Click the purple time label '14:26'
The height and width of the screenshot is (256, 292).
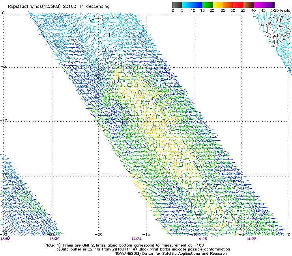click(x=251, y=239)
